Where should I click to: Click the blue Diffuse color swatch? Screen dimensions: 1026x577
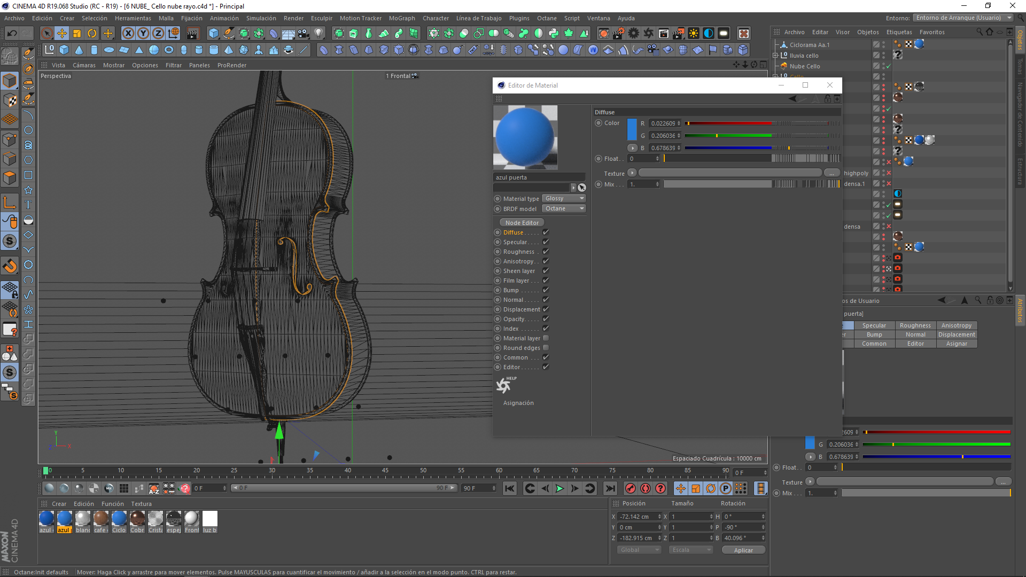(x=632, y=129)
